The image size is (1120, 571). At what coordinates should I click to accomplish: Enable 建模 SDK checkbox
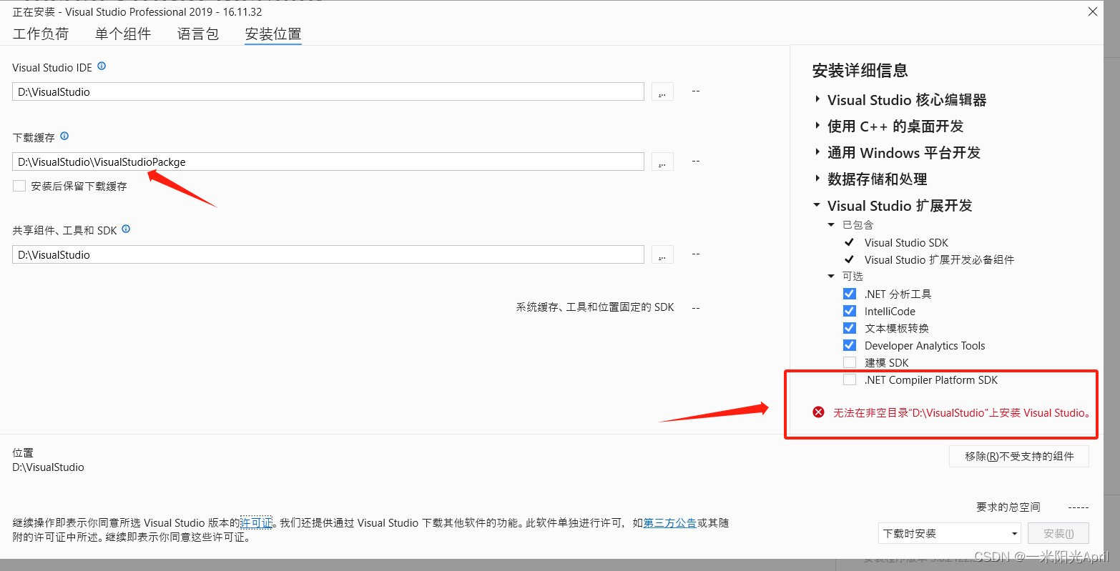(x=850, y=362)
